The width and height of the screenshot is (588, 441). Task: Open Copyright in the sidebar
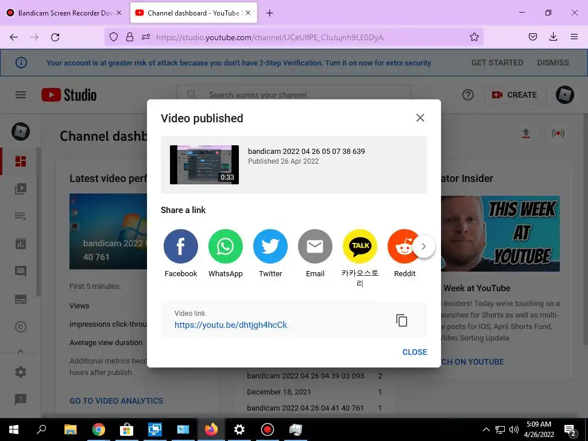click(x=21, y=327)
